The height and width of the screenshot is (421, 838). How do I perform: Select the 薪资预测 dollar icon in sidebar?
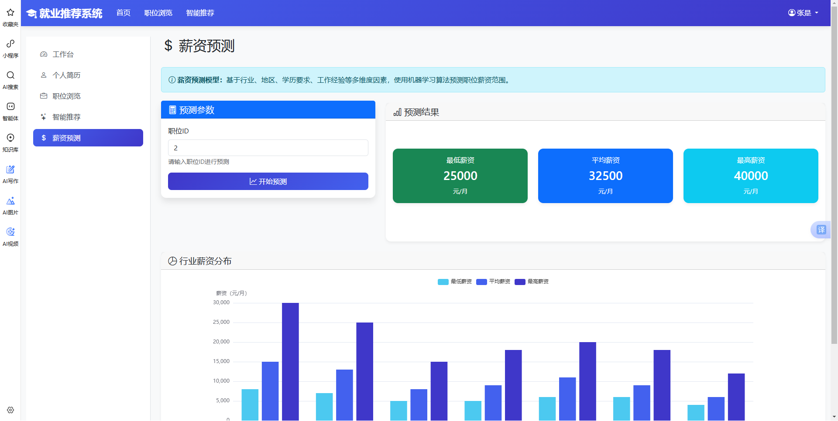(43, 138)
